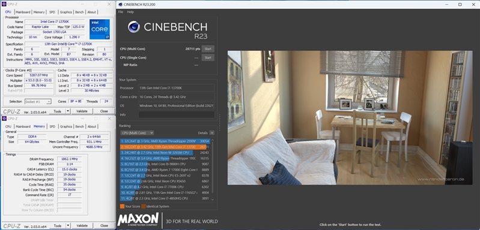Select the Xeon W-3265M ranking row
Screen dimensions: 480x230
pos(165,153)
